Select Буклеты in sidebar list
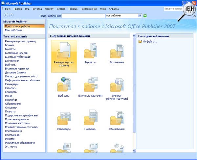 [10, 49]
